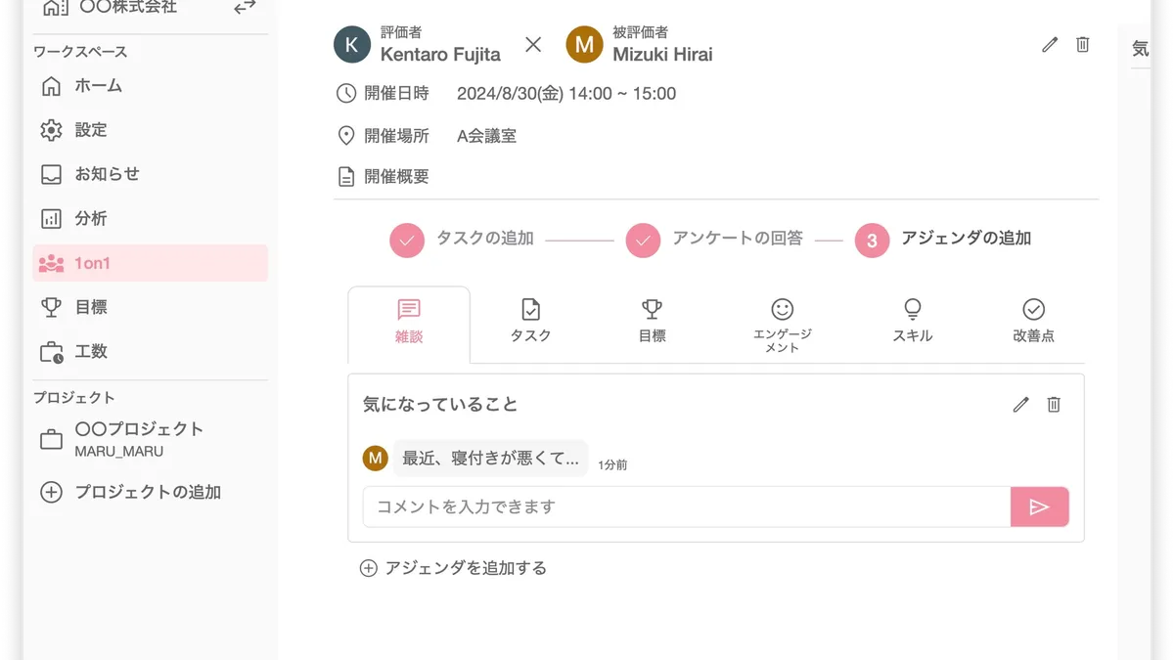Collapse the sidebar with the arrow icon
The width and height of the screenshot is (1174, 660).
pyautogui.click(x=243, y=8)
